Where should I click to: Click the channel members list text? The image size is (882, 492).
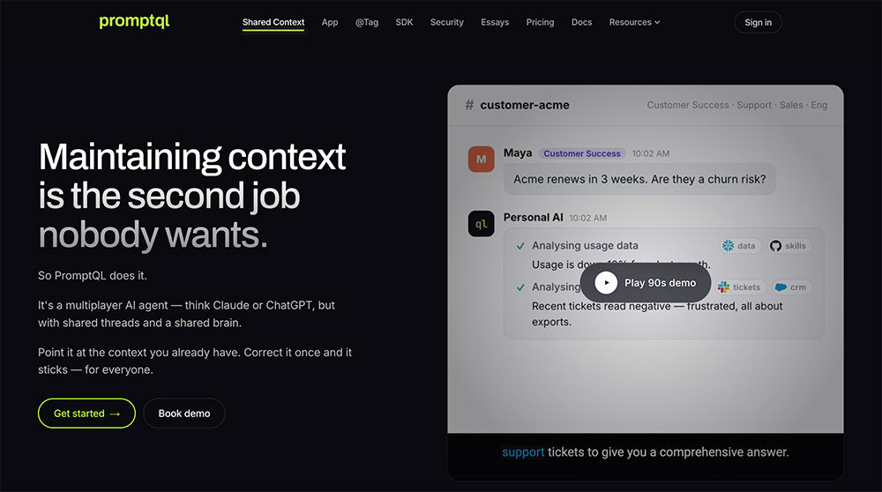[736, 105]
